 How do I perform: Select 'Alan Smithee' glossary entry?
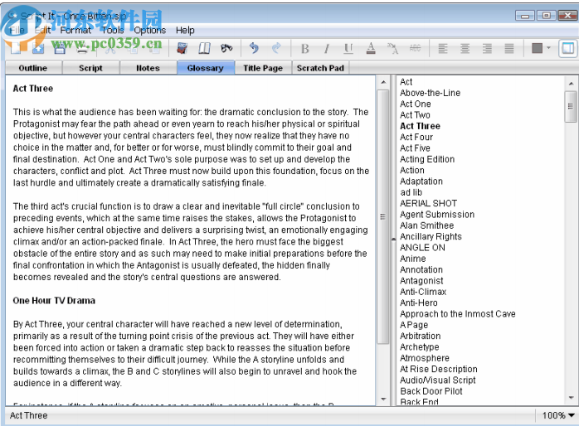tap(427, 225)
